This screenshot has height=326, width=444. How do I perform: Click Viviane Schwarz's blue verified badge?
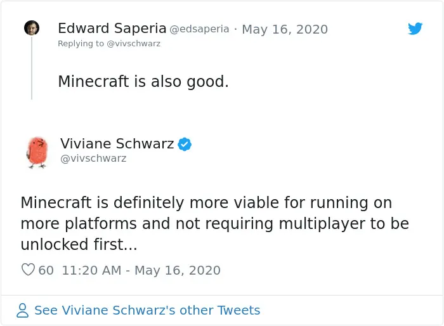(185, 144)
